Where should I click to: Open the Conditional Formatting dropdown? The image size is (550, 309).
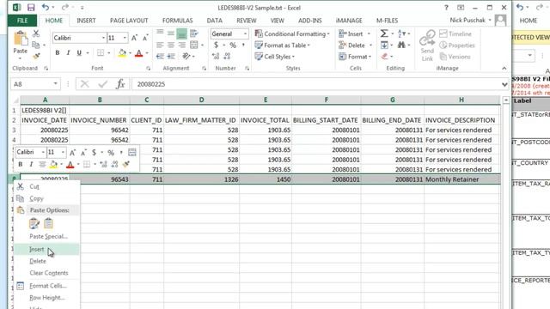coord(292,34)
